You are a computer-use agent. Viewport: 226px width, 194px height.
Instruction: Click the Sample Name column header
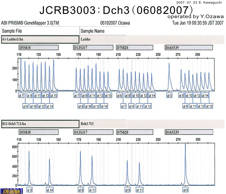point(103,31)
